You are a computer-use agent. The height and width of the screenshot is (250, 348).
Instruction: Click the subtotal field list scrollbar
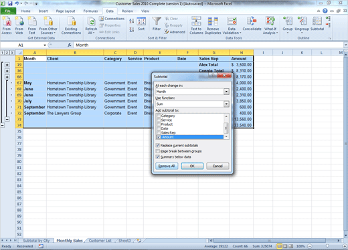[x=226, y=126]
